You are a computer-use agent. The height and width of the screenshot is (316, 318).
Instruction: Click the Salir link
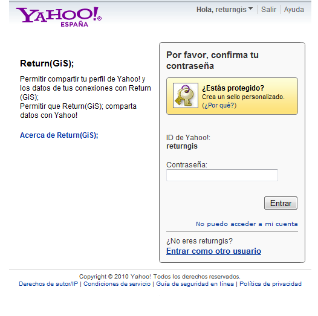point(268,10)
